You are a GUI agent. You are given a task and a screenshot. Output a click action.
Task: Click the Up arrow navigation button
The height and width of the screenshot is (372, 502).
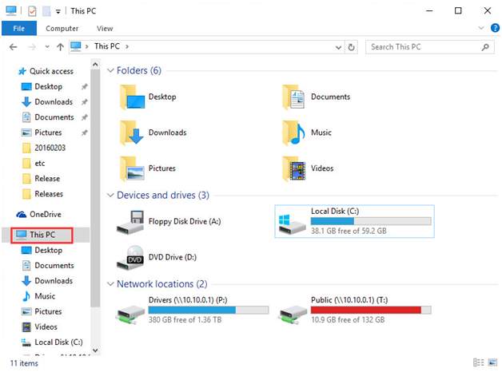coord(60,47)
